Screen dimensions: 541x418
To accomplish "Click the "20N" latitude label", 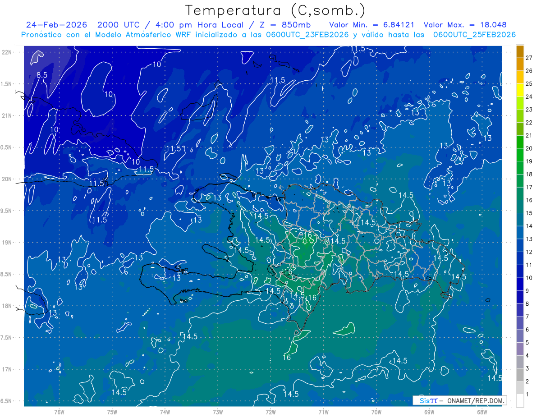I will click(x=6, y=179).
